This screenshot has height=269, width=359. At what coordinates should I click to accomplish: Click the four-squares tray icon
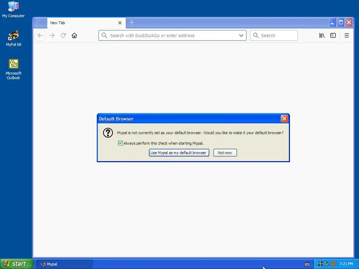point(320,264)
